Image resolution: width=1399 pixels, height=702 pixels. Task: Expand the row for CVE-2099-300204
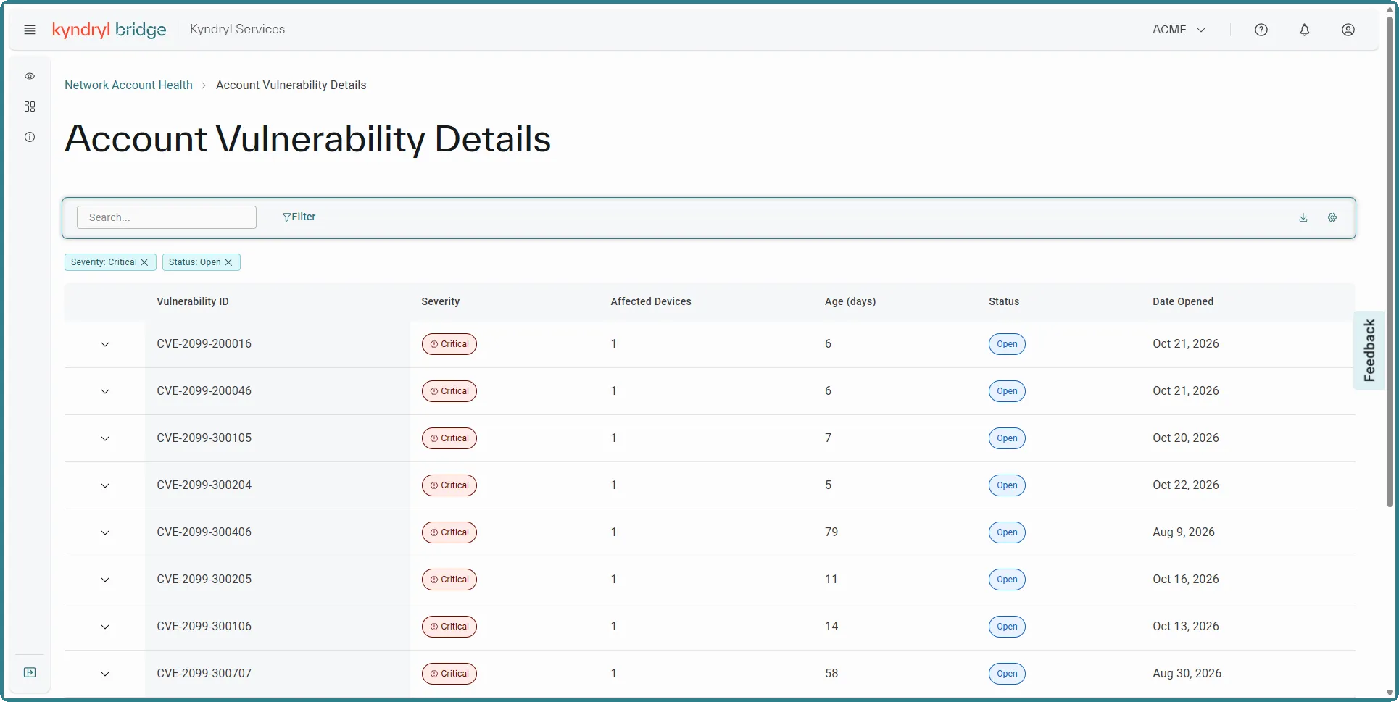[105, 485]
